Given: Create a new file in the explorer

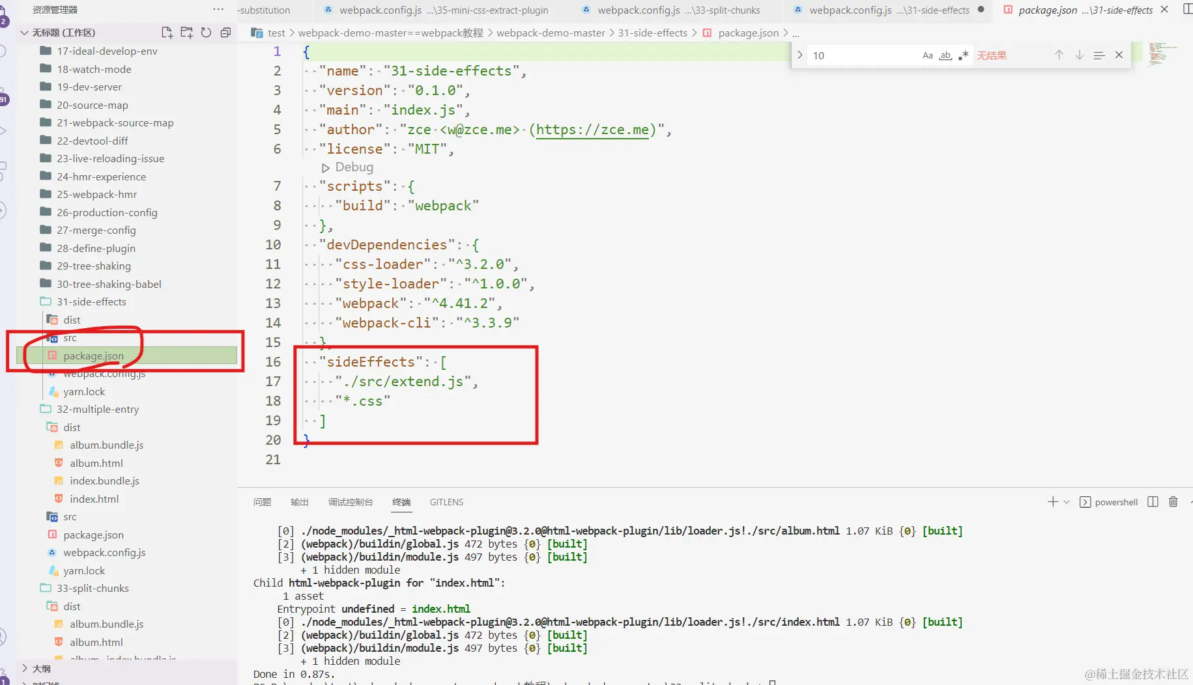Looking at the screenshot, I should coord(167,33).
